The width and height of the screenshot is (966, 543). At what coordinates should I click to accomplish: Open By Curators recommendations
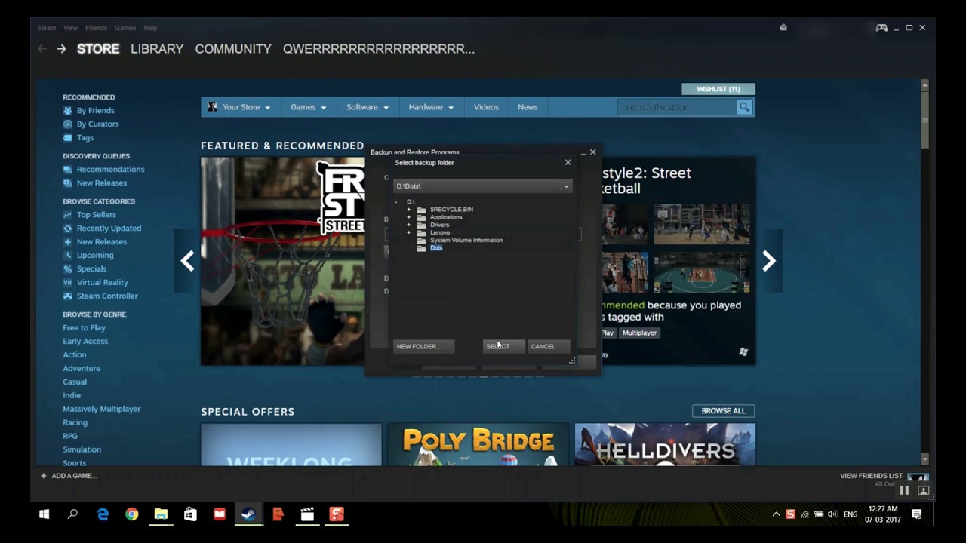click(97, 124)
